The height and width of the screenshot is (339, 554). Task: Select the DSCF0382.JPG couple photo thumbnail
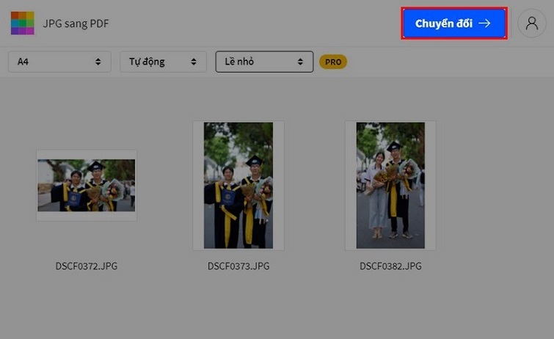390,186
